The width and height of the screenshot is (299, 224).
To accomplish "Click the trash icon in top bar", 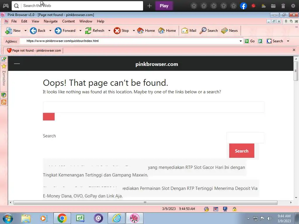I will coord(283,6).
